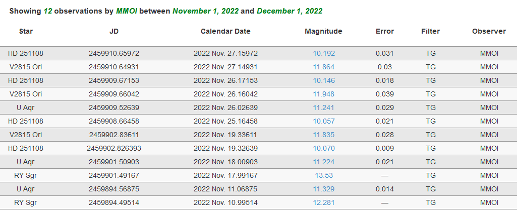
Task: Open the 10.192 magnitude link
Action: tap(324, 53)
